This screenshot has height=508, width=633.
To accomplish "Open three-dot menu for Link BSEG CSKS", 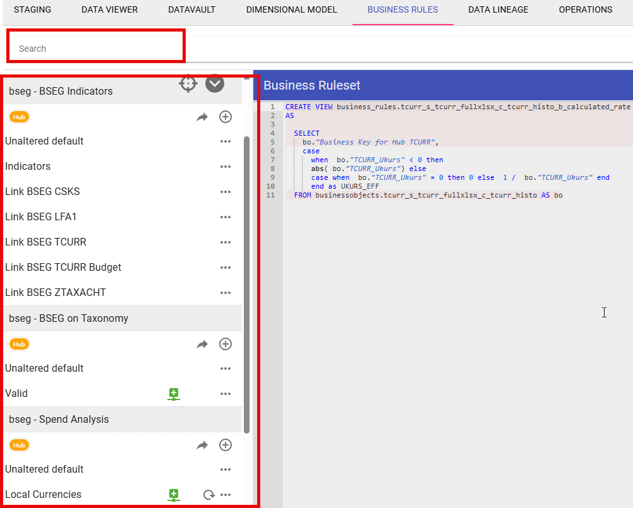I will (x=226, y=192).
